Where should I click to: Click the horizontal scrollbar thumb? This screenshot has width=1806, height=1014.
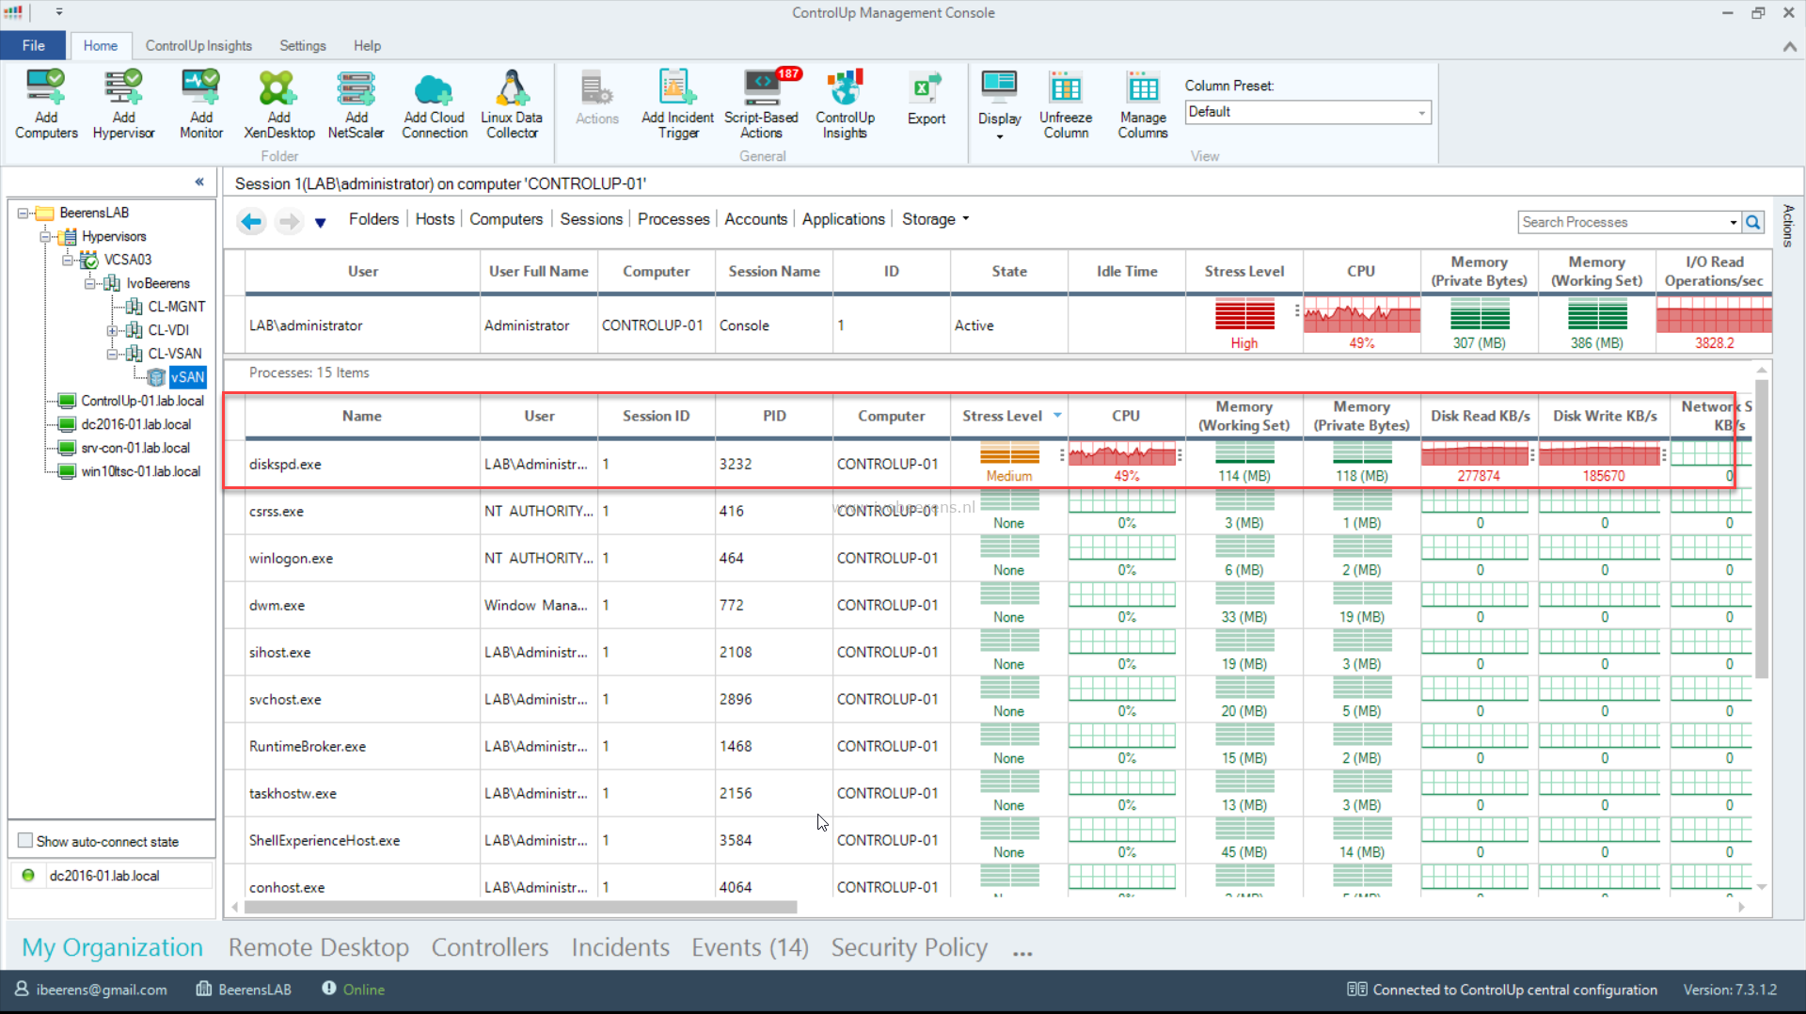point(520,908)
